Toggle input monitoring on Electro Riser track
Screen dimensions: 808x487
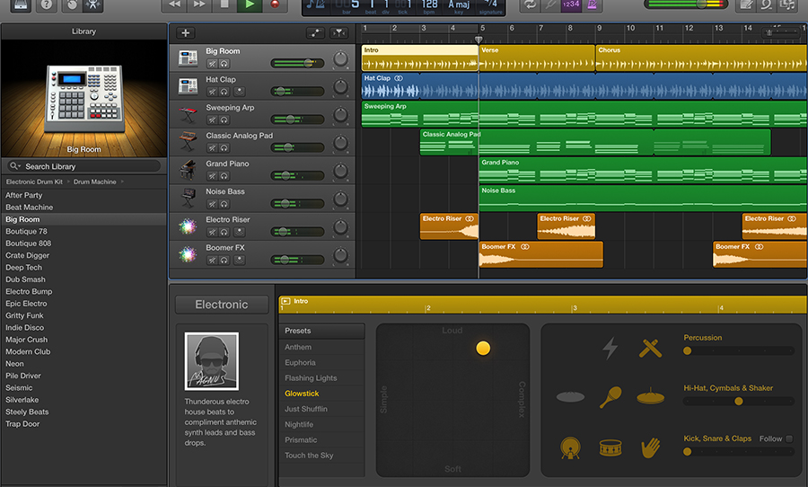239,232
